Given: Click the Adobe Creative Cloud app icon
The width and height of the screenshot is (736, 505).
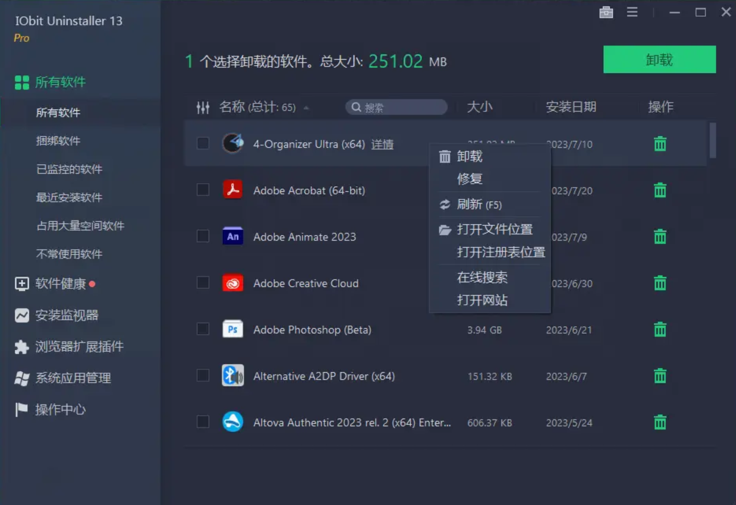Looking at the screenshot, I should [233, 283].
